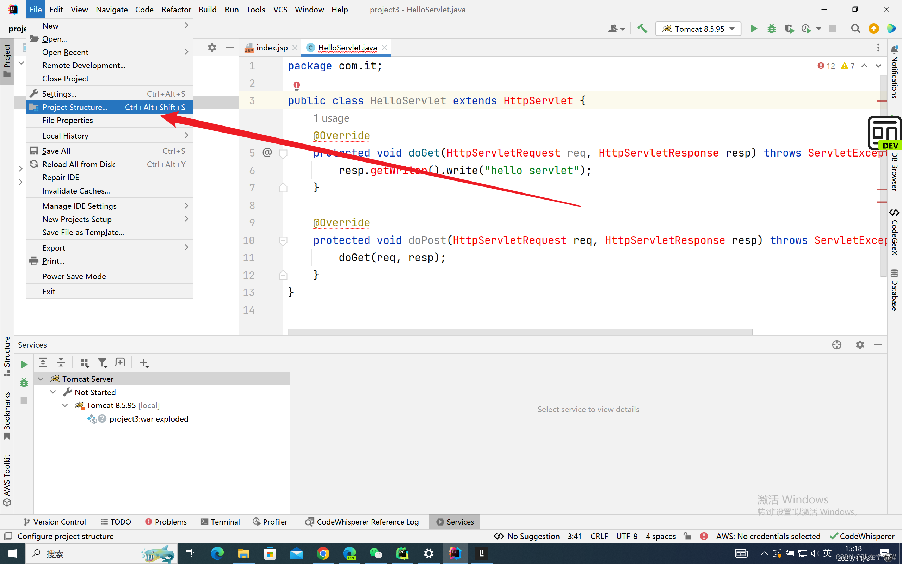Click Add Service plus icon

pos(144,363)
